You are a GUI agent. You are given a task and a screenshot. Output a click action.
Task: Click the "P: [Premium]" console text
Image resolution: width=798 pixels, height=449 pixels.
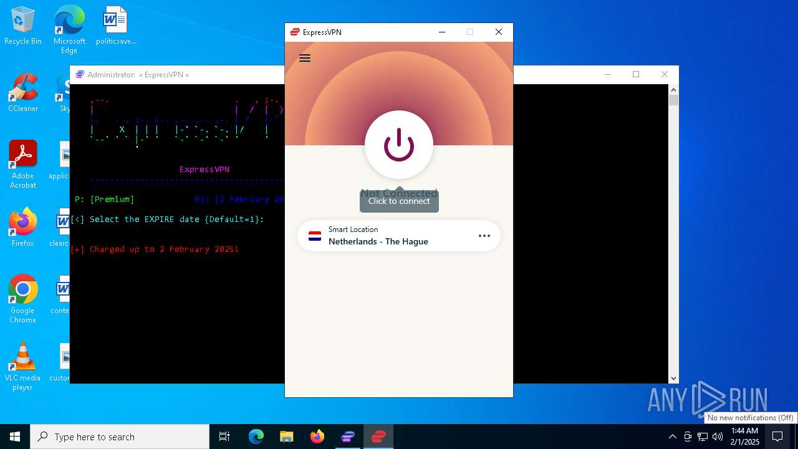pyautogui.click(x=105, y=199)
